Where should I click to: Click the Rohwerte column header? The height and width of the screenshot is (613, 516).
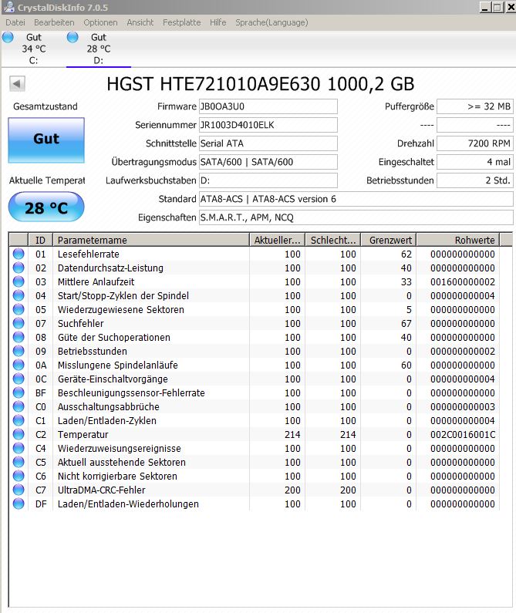458,240
